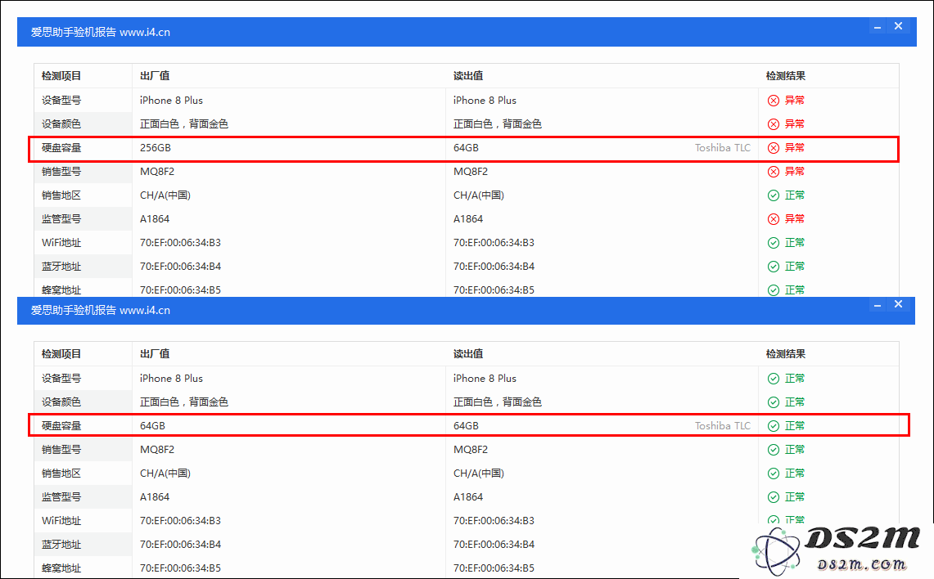Image resolution: width=934 pixels, height=579 pixels.
Task: Select the MQ8F2 factory value in upper report
Action: (x=157, y=172)
